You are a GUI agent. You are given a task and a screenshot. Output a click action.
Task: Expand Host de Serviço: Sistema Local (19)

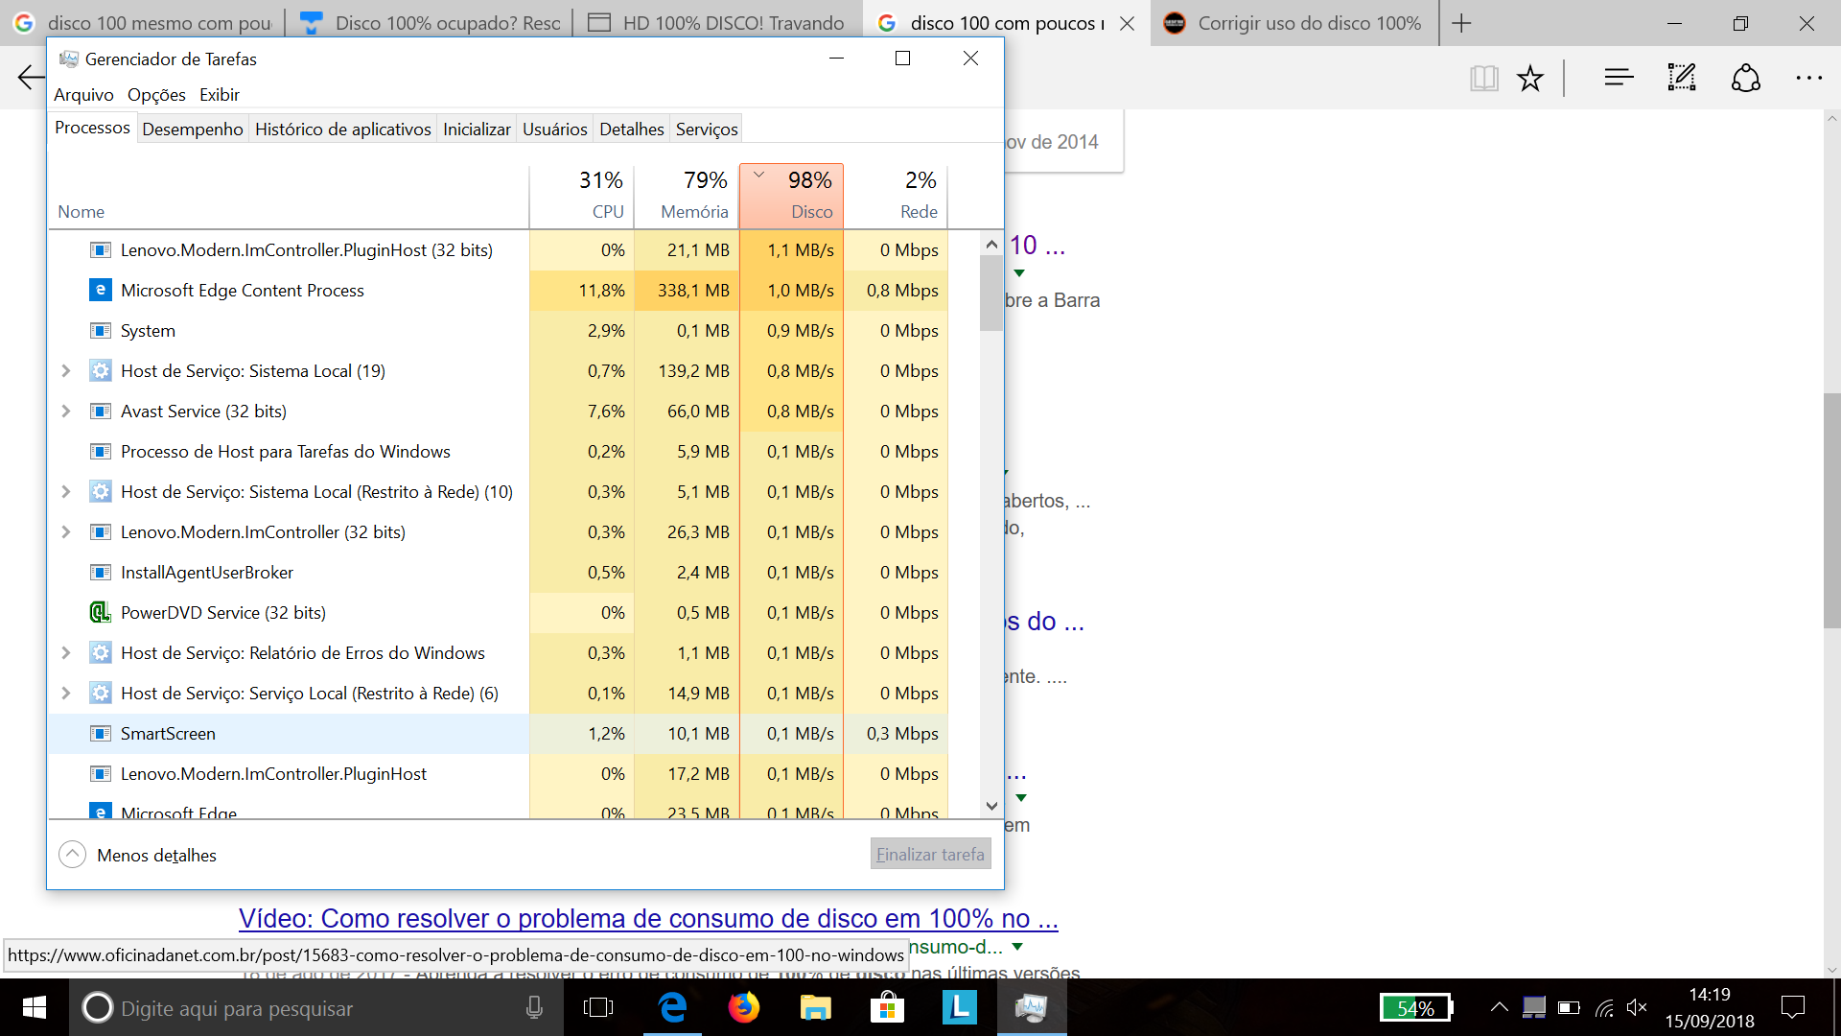coord(66,370)
